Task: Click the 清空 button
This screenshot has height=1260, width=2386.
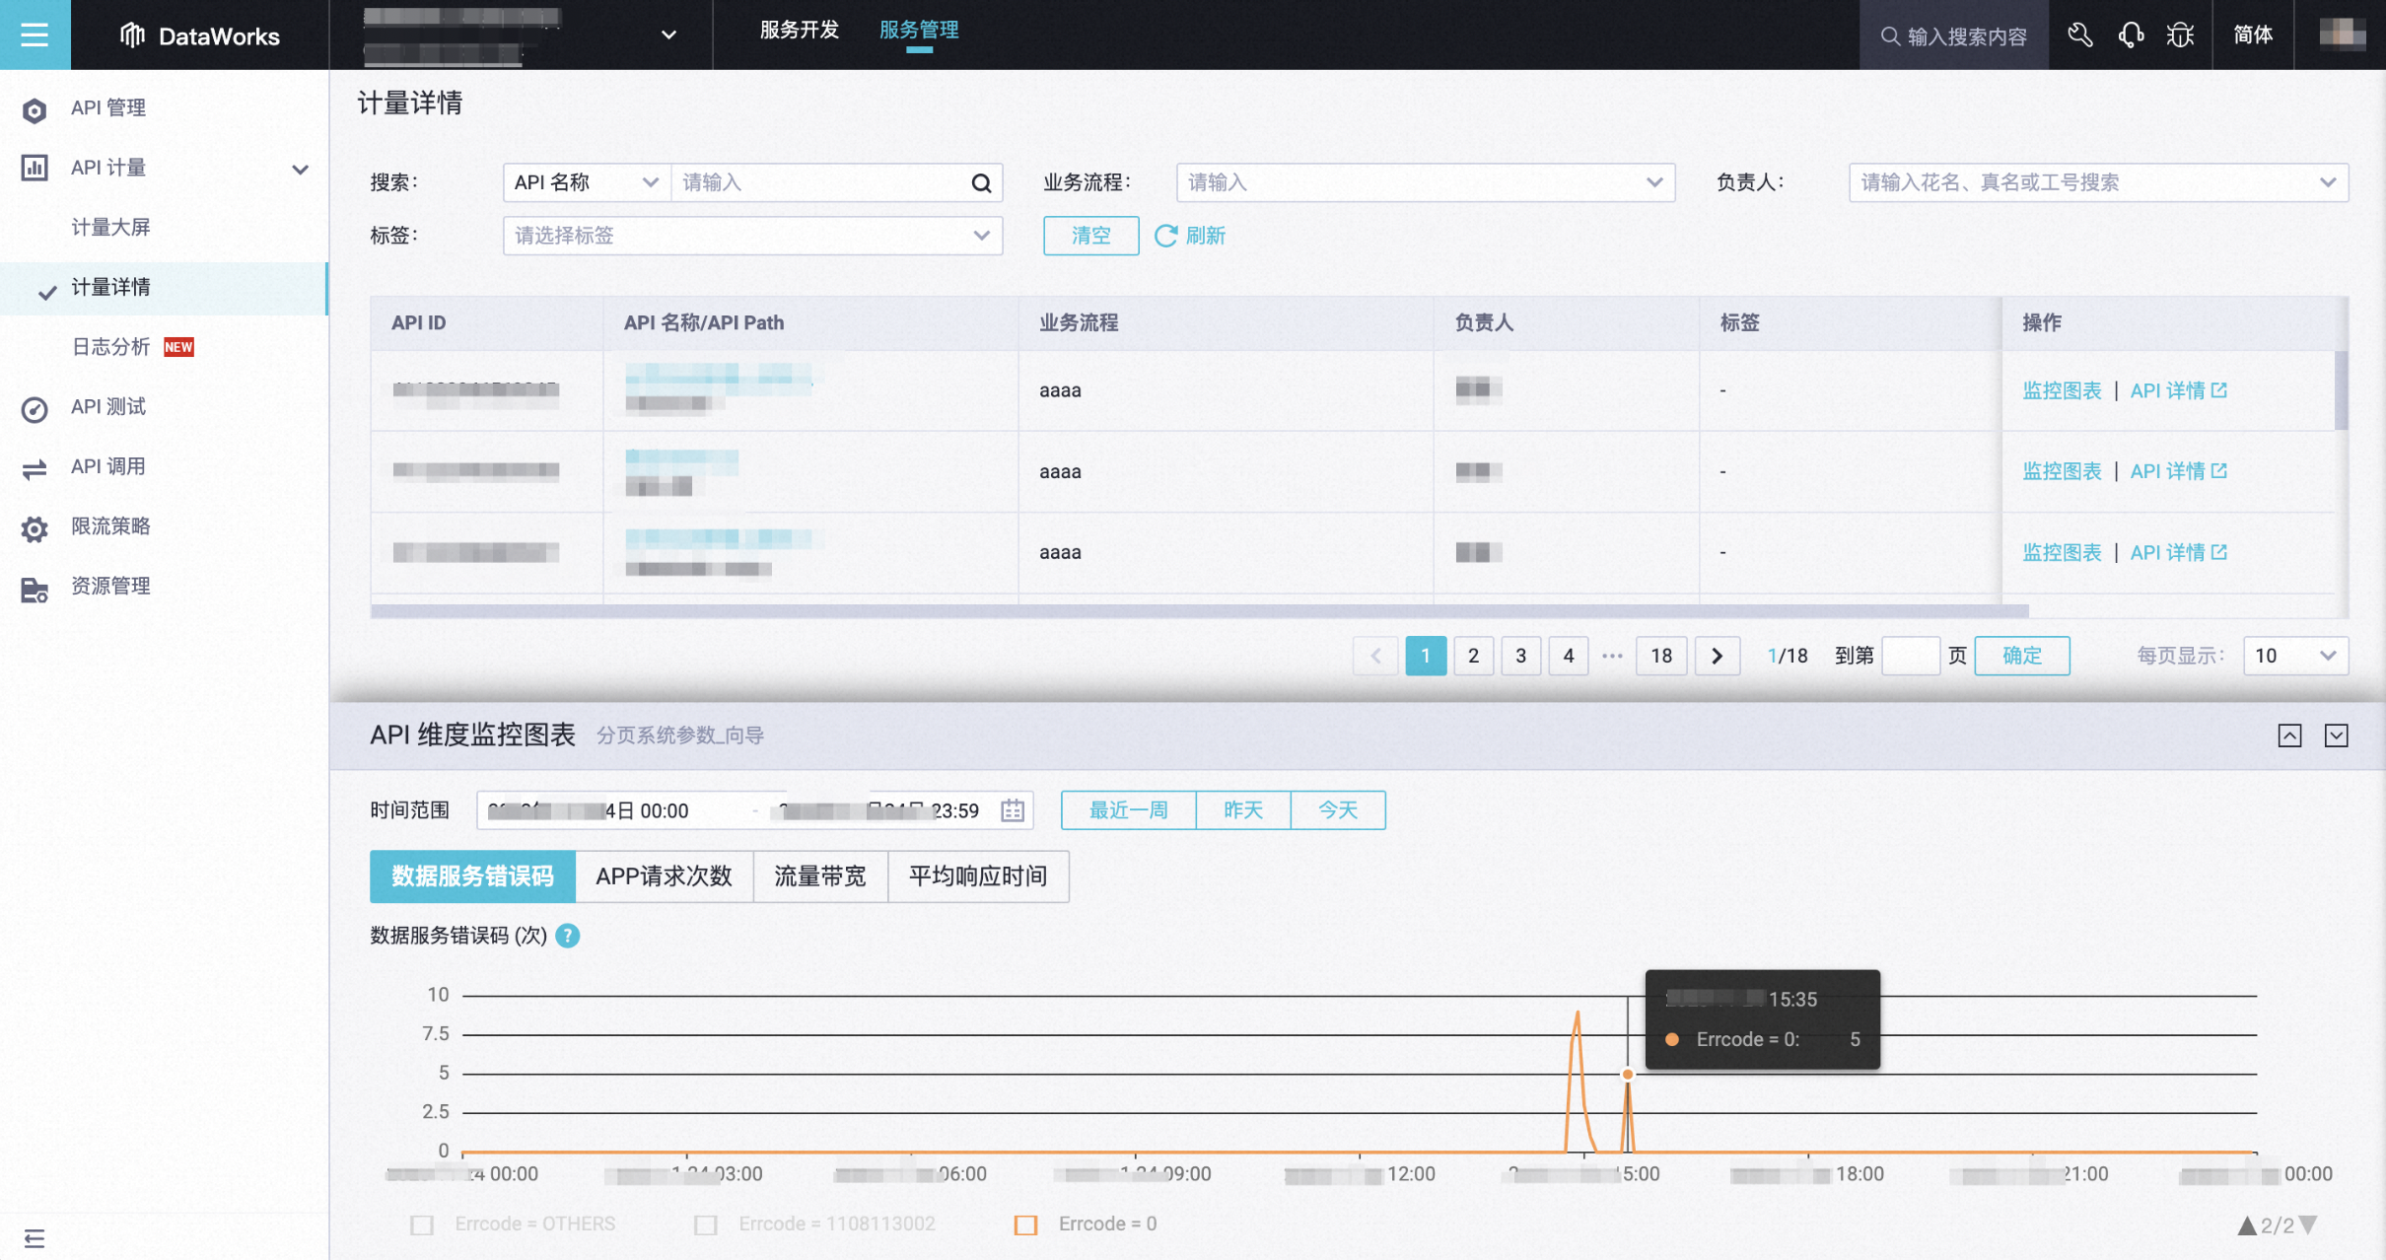Action: coord(1090,236)
